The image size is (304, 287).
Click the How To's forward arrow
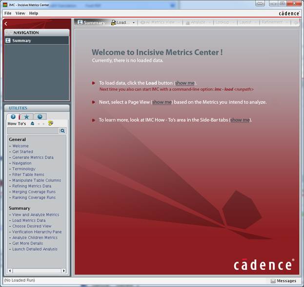tap(43, 123)
